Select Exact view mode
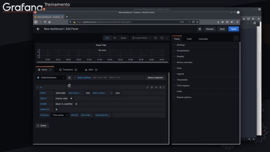The height and width of the screenshot is (152, 270). pyautogui.click(x=124, y=38)
